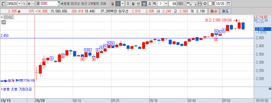Image resolution: width=272 pixels, height=103 pixels.
Task: Click the speaker sound alert icon
Action: [29, 4]
